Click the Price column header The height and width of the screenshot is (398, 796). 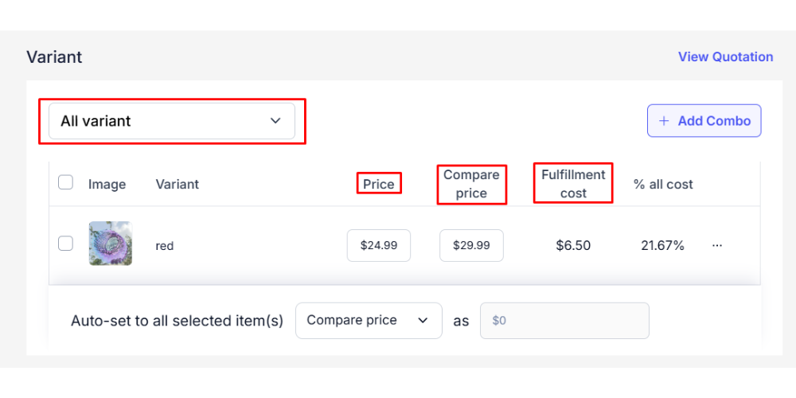(x=379, y=184)
